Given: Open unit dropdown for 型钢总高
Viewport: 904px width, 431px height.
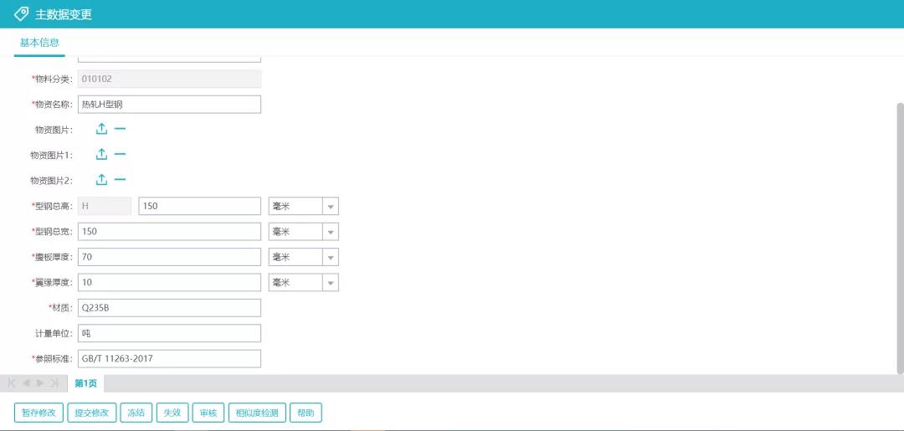Looking at the screenshot, I should coord(331,206).
